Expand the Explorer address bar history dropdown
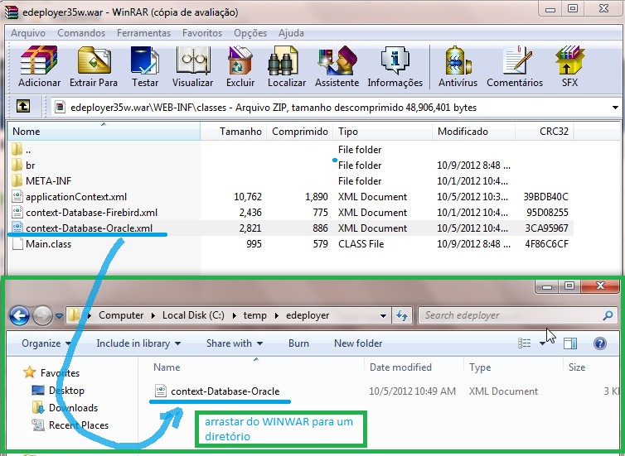Viewport: 625px width, 456px height. pos(383,316)
